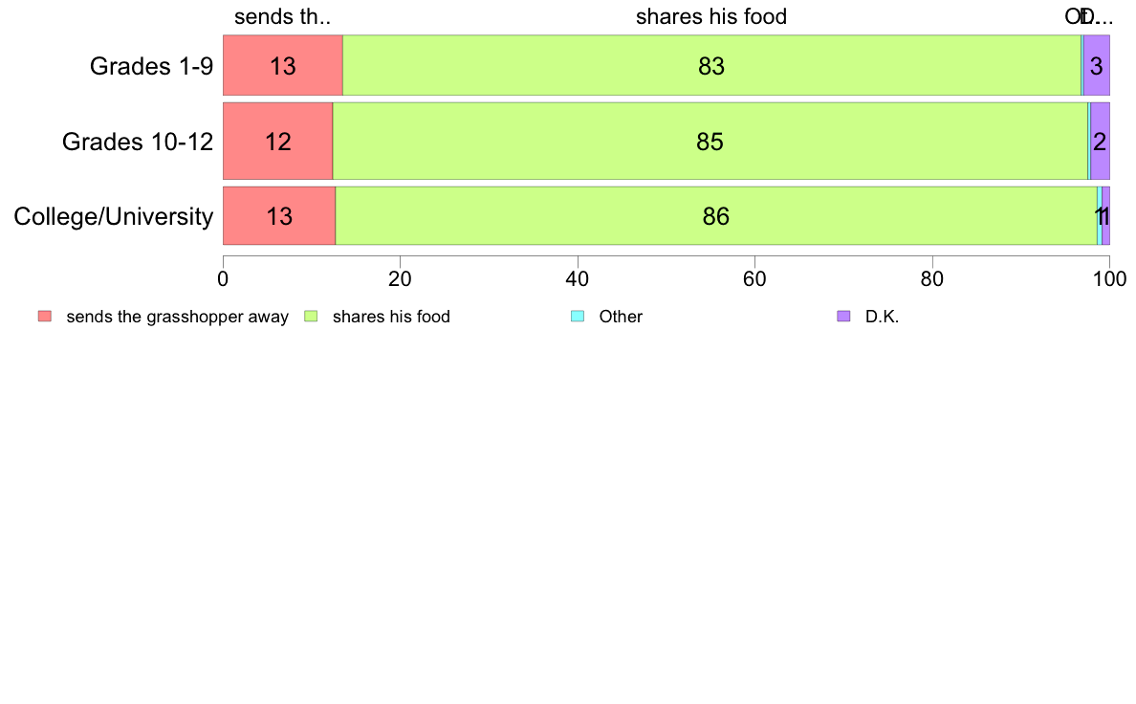Click the 'College/University' row label
This screenshot has width=1136, height=704.
tap(114, 216)
